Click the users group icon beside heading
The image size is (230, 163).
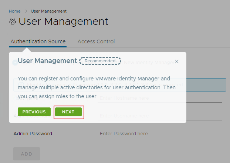[13, 21]
